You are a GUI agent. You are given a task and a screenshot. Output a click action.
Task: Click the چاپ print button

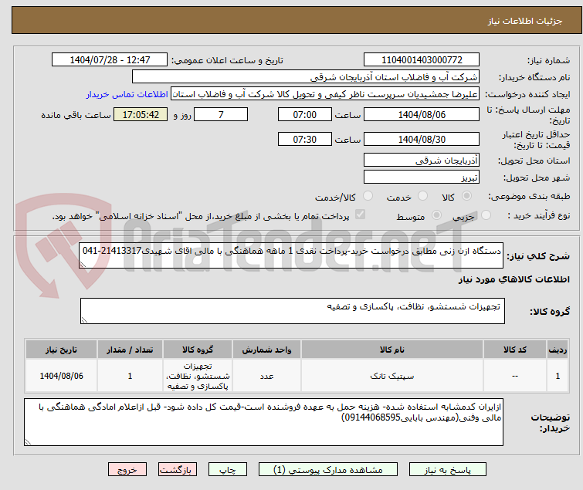(228, 470)
